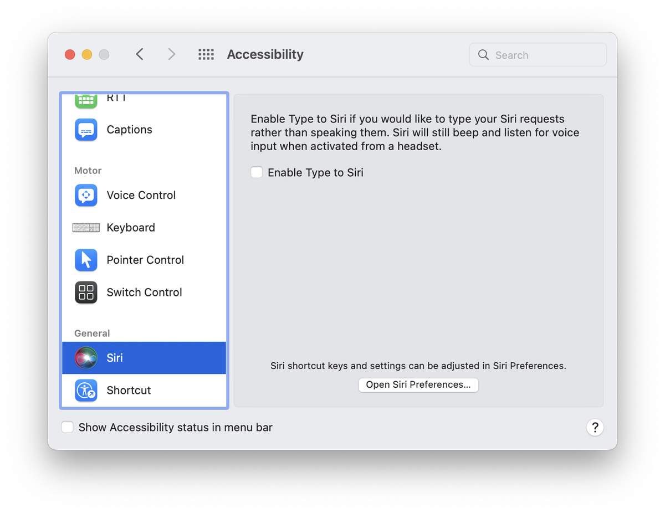Click the back navigation chevron
This screenshot has height=513, width=665.
point(139,54)
